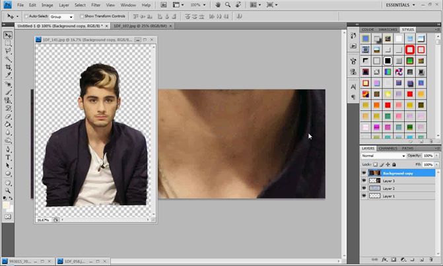The height and width of the screenshot is (266, 443).
Task: Select the Hand tool in the toolbox
Action: 8,183
